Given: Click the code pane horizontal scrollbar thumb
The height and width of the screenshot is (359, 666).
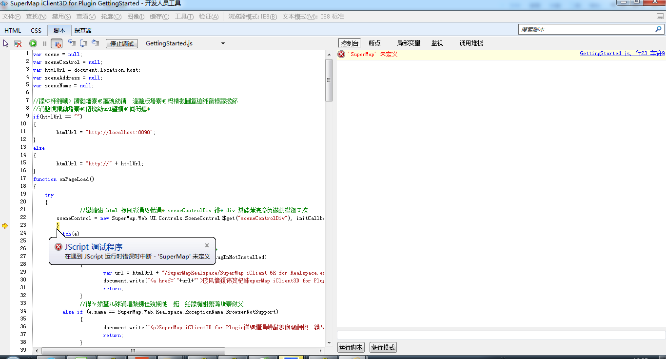Looking at the screenshot, I should (133, 351).
